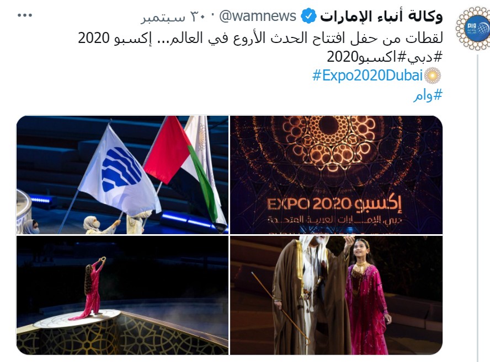Open the three-dot more options menu
The width and height of the screenshot is (490, 362).
pos(25,15)
